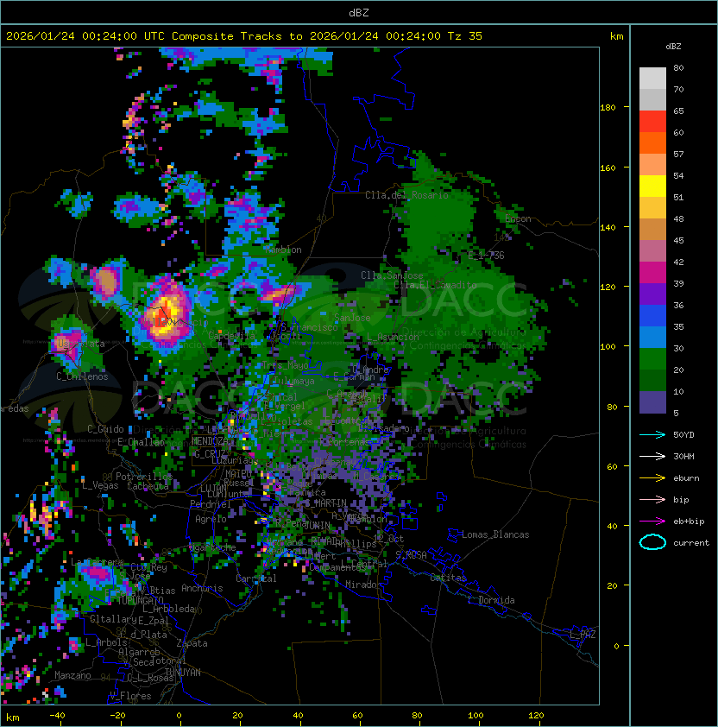
Task: Pick the dark green 20 dBZ swatch
Action: 652,380
